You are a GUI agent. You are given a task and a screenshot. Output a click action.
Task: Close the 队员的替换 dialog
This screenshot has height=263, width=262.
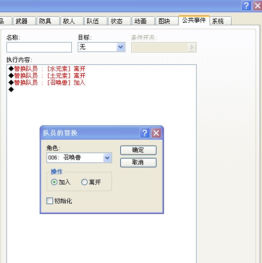pyautogui.click(x=156, y=133)
